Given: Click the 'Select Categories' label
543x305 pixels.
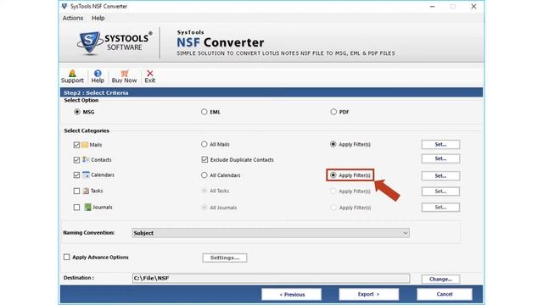Looking at the screenshot, I should pos(87,130).
